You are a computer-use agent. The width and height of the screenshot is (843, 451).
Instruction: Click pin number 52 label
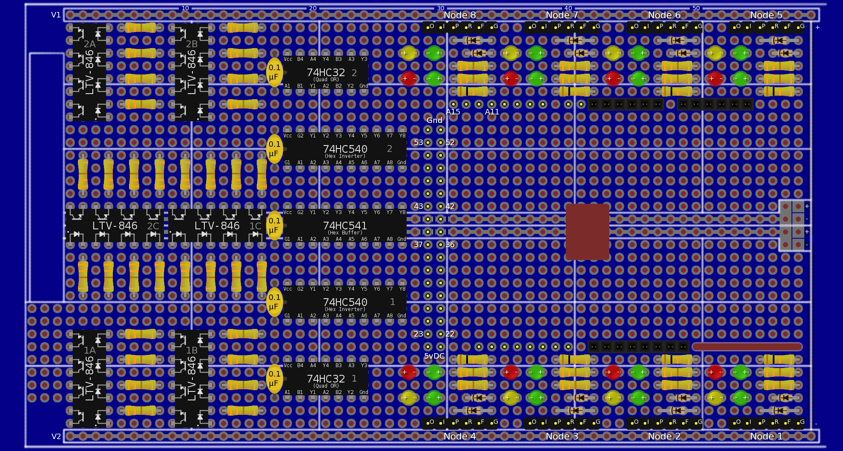click(450, 143)
